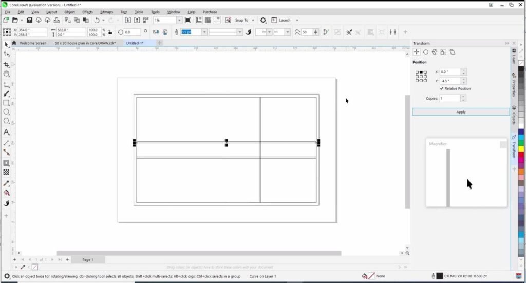Switch Transform docker to Rotate mode
Viewport: 526px width, 283px height.
coord(425,52)
